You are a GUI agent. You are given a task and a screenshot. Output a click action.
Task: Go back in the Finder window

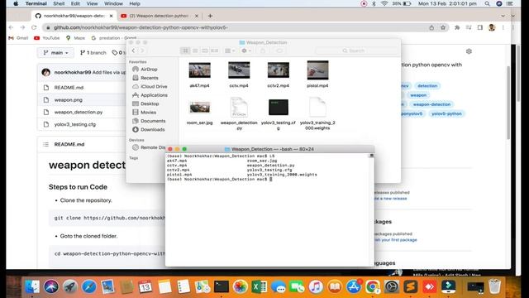tap(134, 50)
